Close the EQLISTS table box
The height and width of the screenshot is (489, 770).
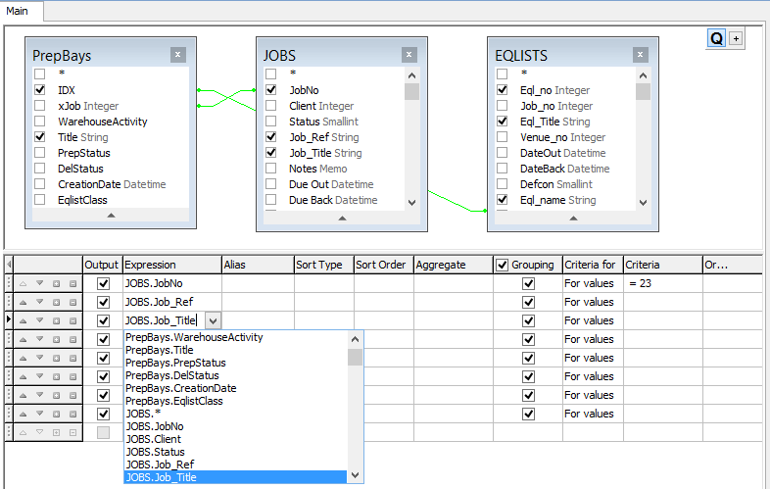[x=640, y=56]
